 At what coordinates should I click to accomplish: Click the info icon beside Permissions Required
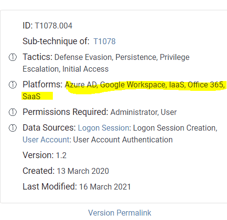(x=13, y=112)
